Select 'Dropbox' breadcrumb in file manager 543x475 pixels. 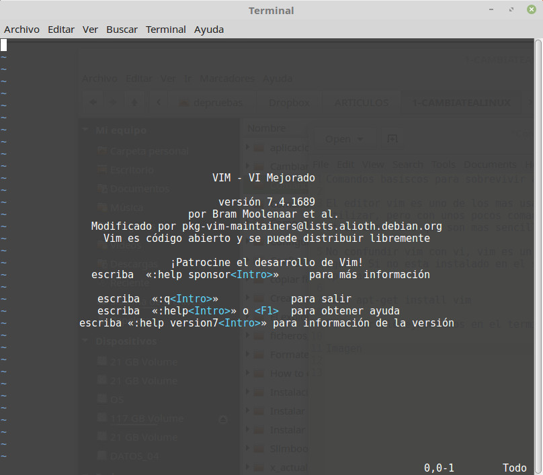point(289,103)
